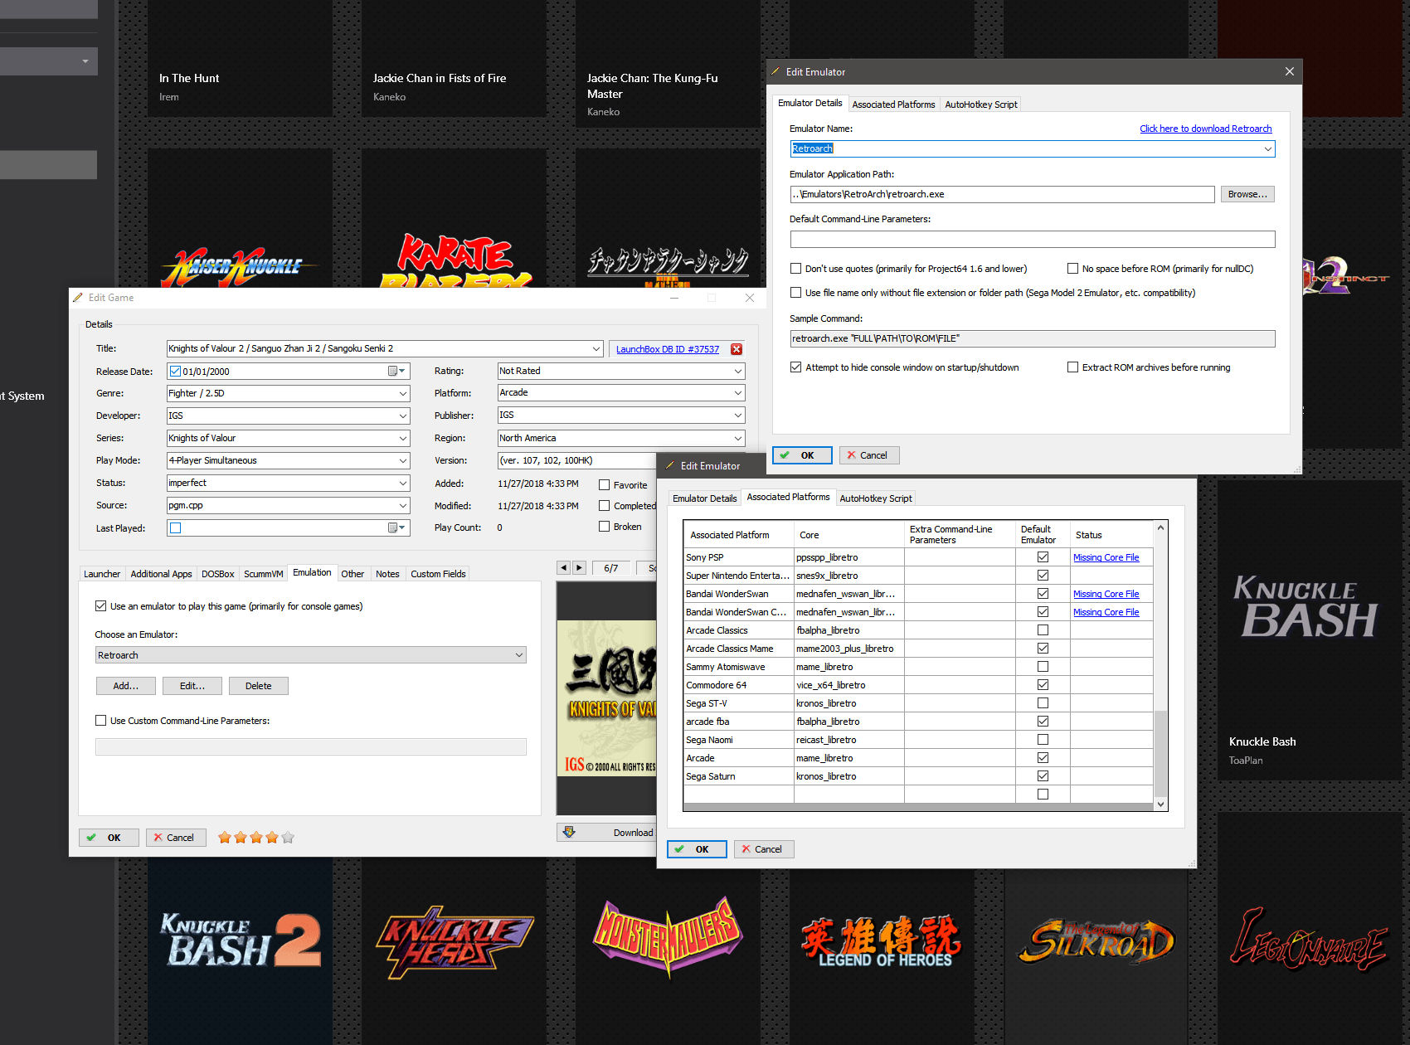Click the Edit emulator button
Image resolution: width=1410 pixels, height=1045 pixels.
coord(192,686)
